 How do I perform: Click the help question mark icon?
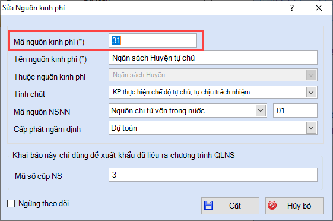pyautogui.click(x=292, y=8)
